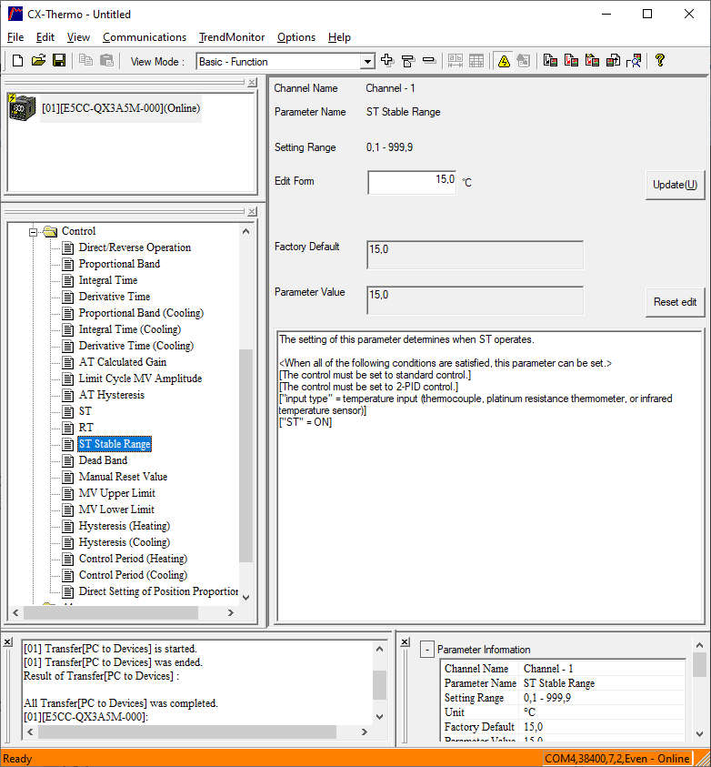Open the Communications menu
The height and width of the screenshot is (767, 711).
145,37
